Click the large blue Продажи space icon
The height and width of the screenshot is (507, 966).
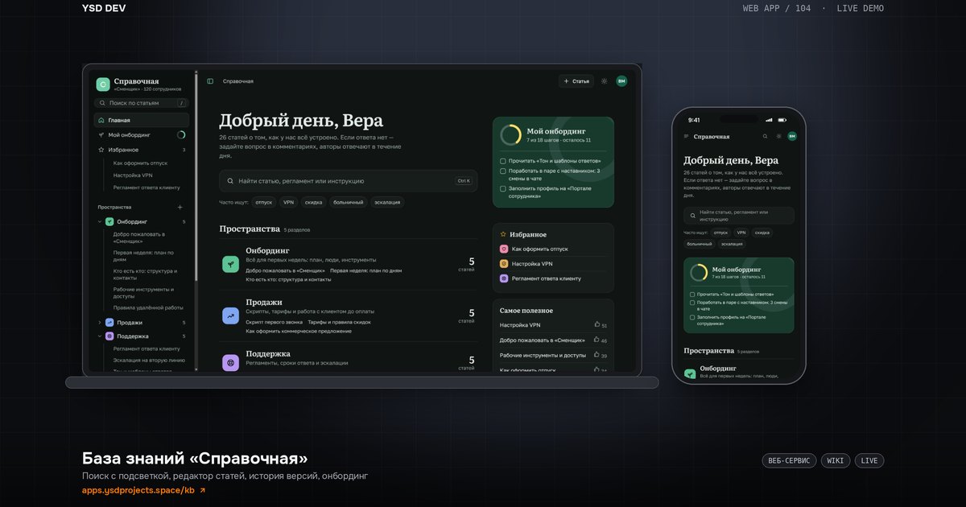click(231, 316)
